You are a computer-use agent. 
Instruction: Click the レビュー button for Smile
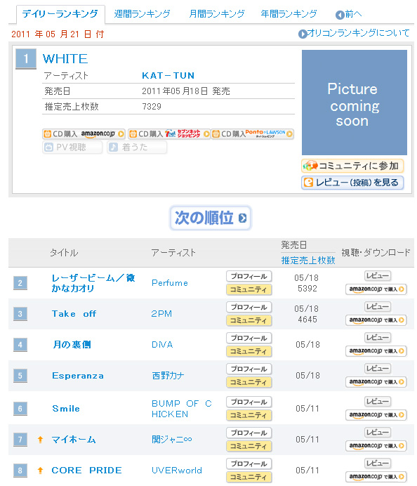(377, 402)
